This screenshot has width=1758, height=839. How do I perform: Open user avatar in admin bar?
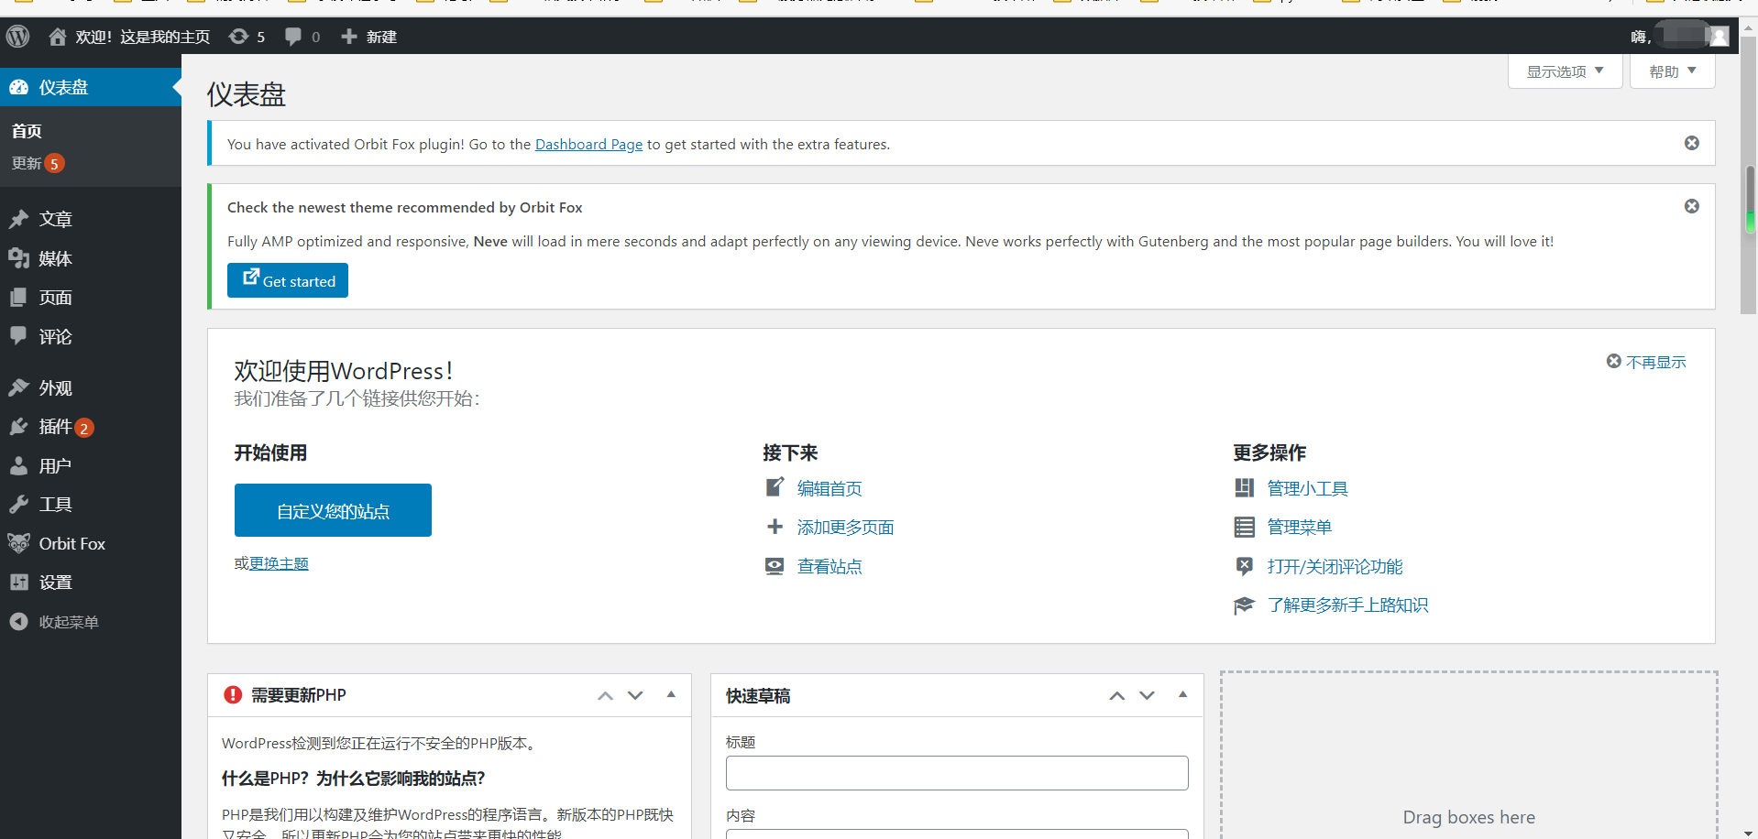point(1719,37)
